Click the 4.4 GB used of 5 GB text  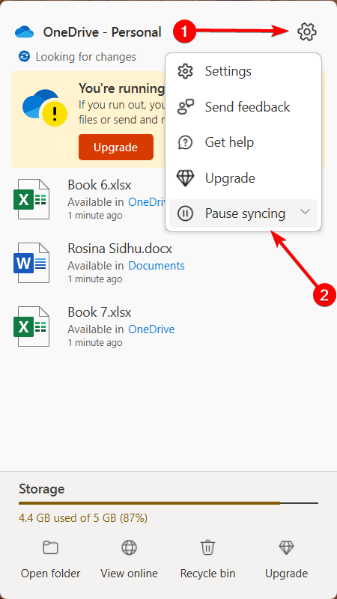tap(83, 518)
